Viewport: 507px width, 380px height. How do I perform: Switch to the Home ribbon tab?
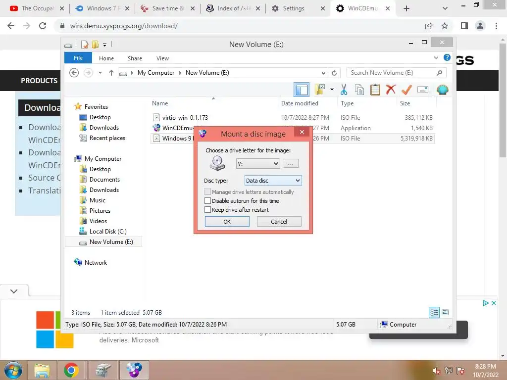point(106,58)
